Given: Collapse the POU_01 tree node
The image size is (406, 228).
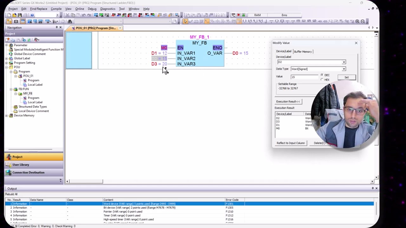Looking at the screenshot, I should point(16,76).
